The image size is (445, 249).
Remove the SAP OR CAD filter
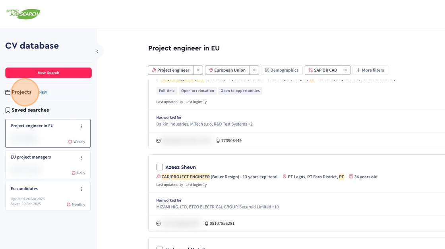tap(346, 70)
